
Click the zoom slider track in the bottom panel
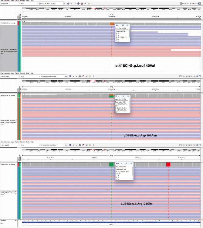point(190,145)
